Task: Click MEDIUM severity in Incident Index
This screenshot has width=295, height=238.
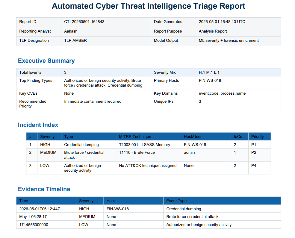Action: click(48, 153)
